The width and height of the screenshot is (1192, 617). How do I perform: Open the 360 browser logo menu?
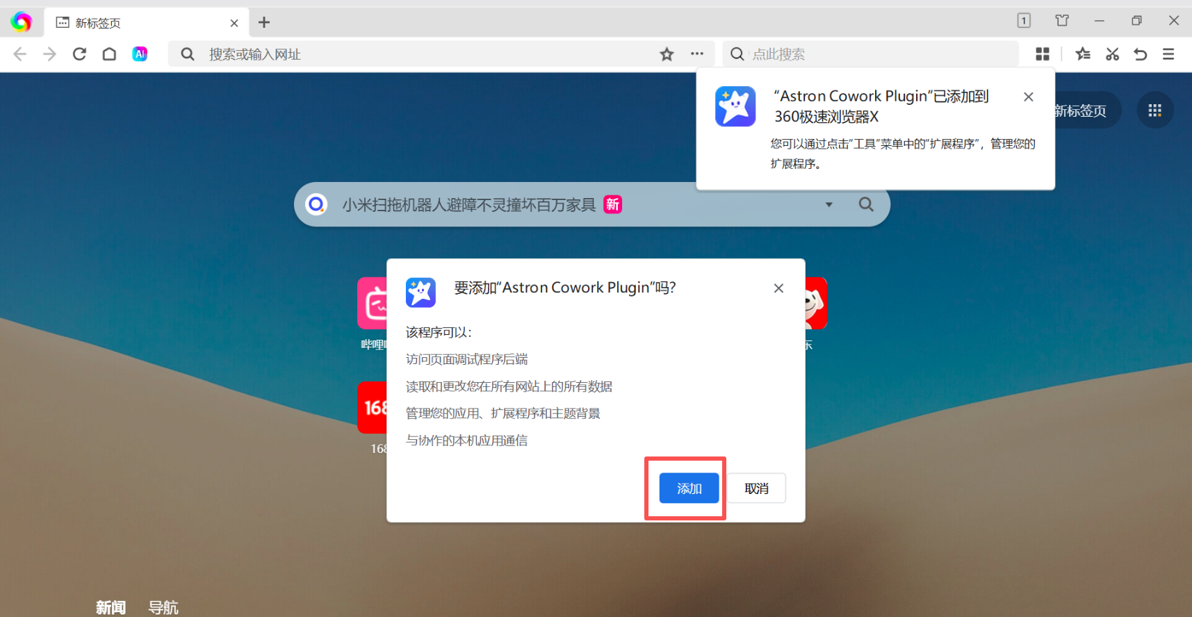[21, 22]
